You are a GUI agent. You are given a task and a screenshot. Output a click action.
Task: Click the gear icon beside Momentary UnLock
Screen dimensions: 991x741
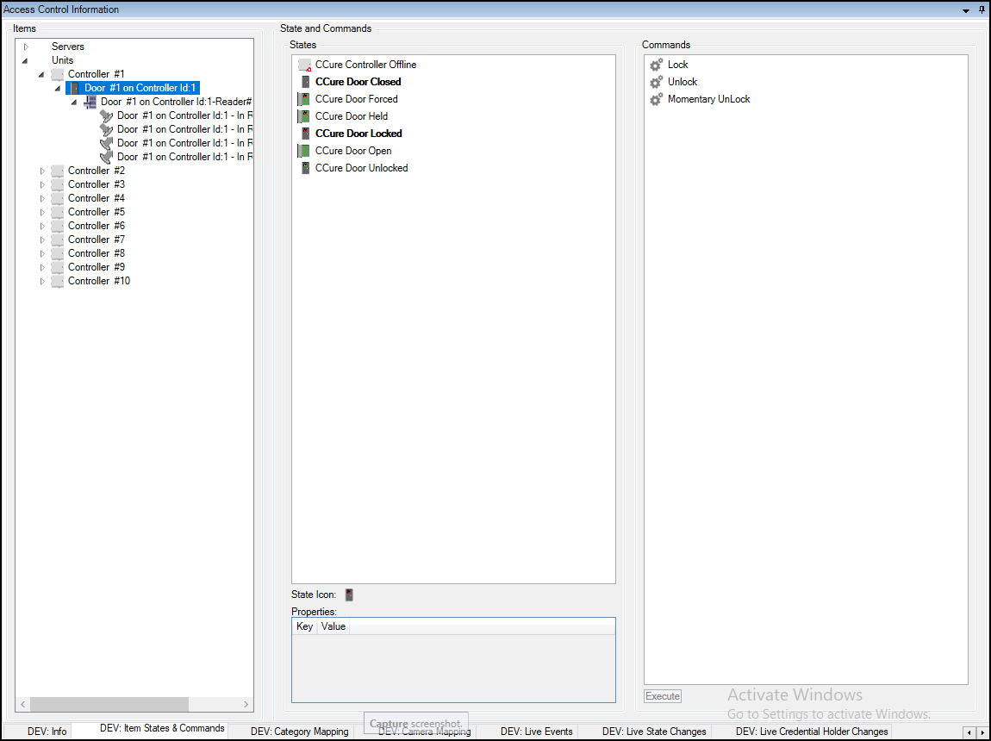point(656,98)
